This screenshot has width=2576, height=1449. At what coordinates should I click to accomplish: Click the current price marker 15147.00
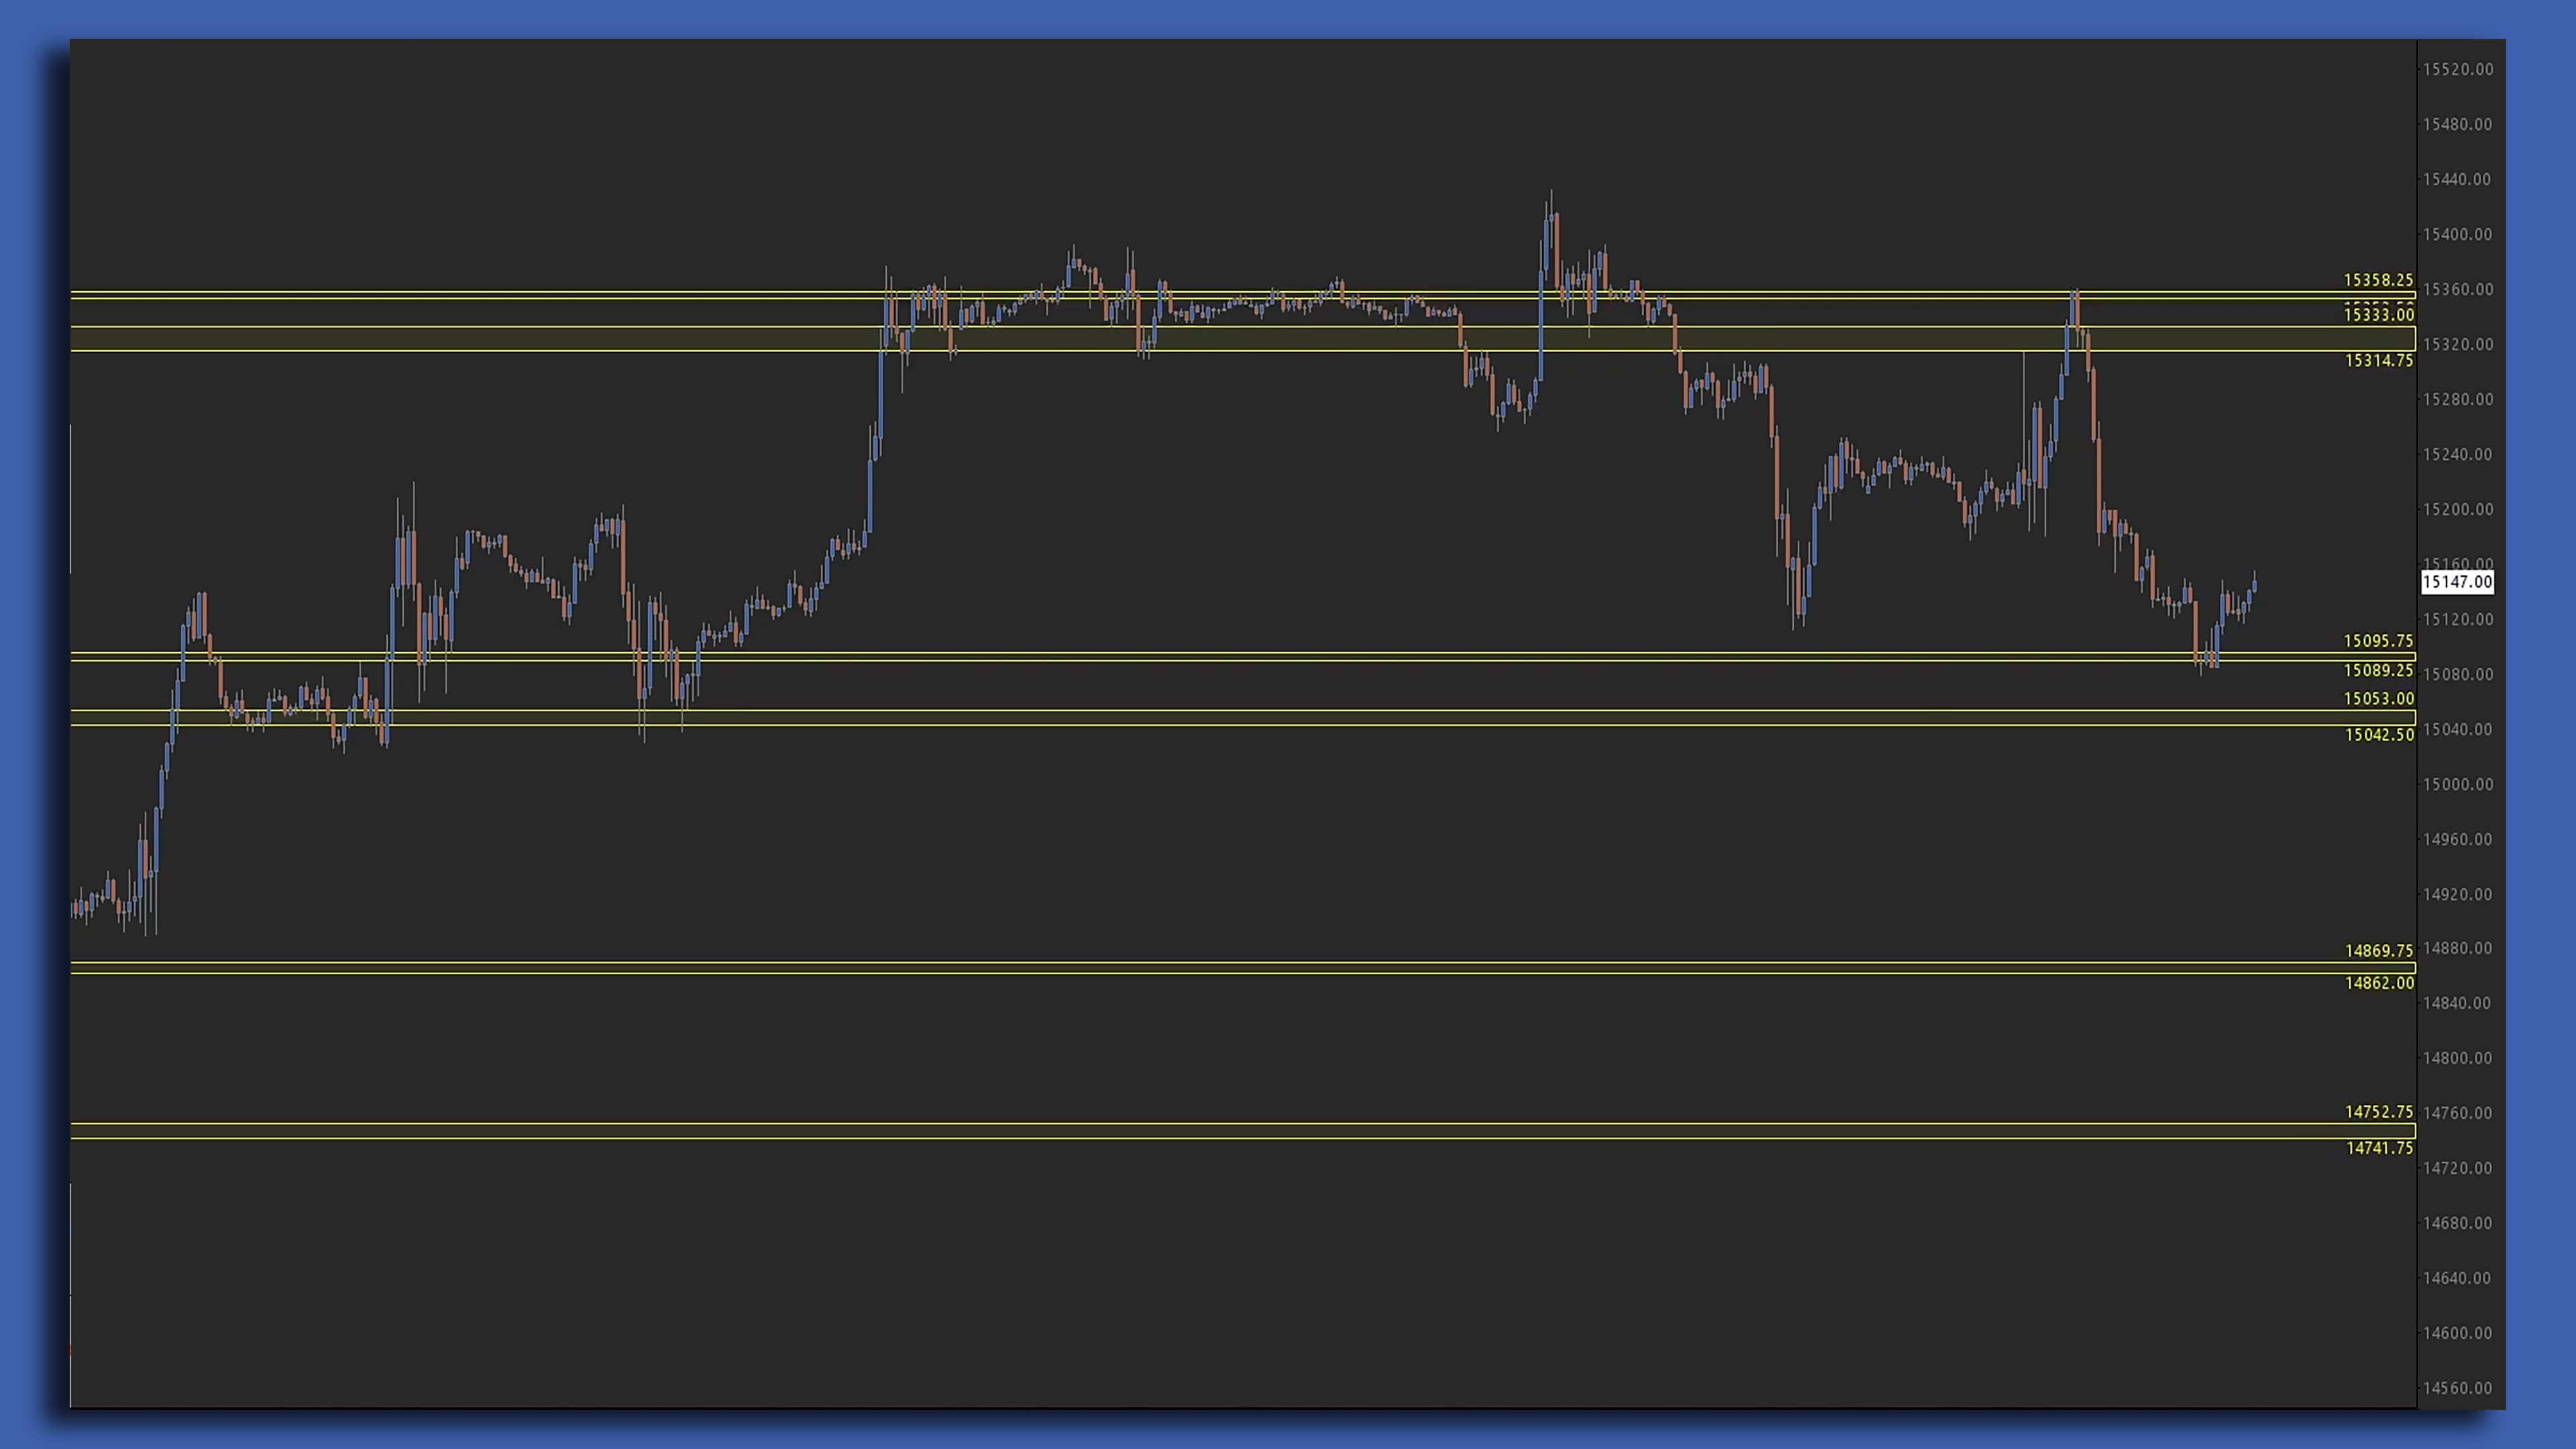2457,582
